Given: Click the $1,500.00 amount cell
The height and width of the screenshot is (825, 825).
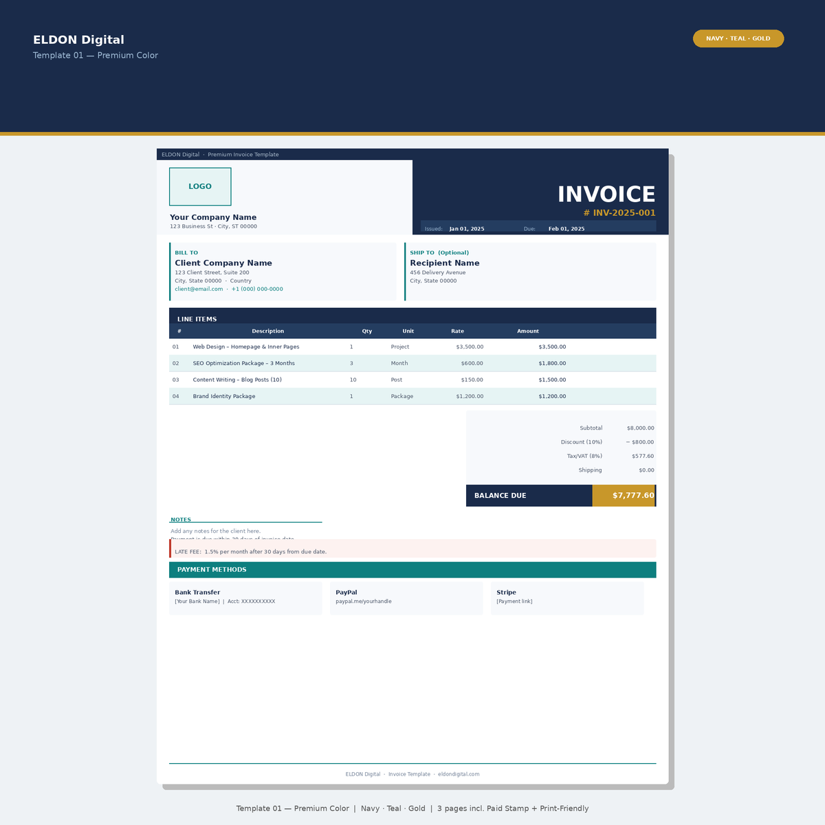Looking at the screenshot, I should coord(552,380).
